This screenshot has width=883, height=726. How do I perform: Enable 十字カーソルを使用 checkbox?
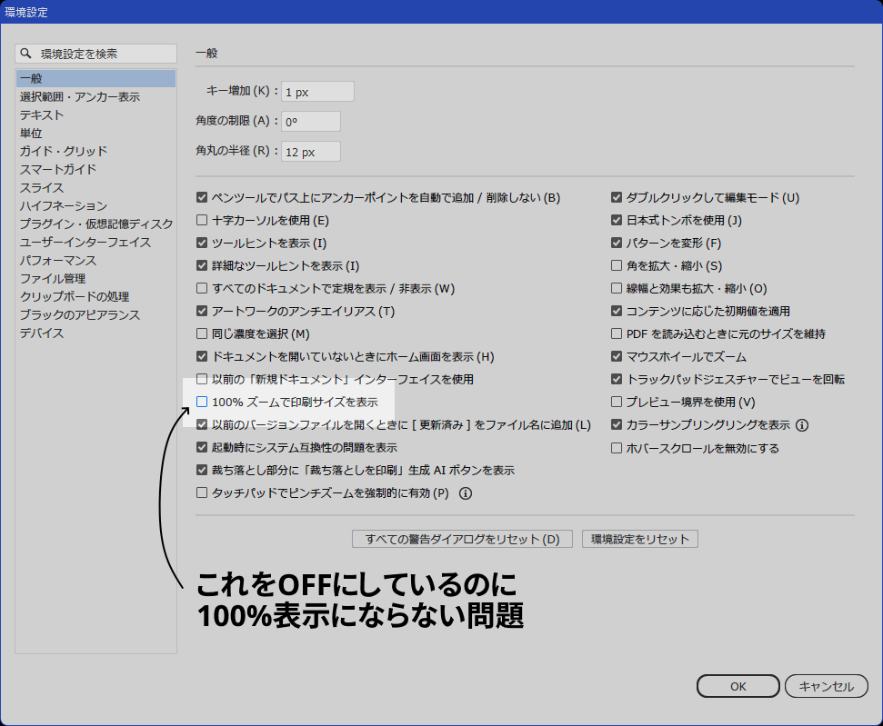[x=202, y=220]
